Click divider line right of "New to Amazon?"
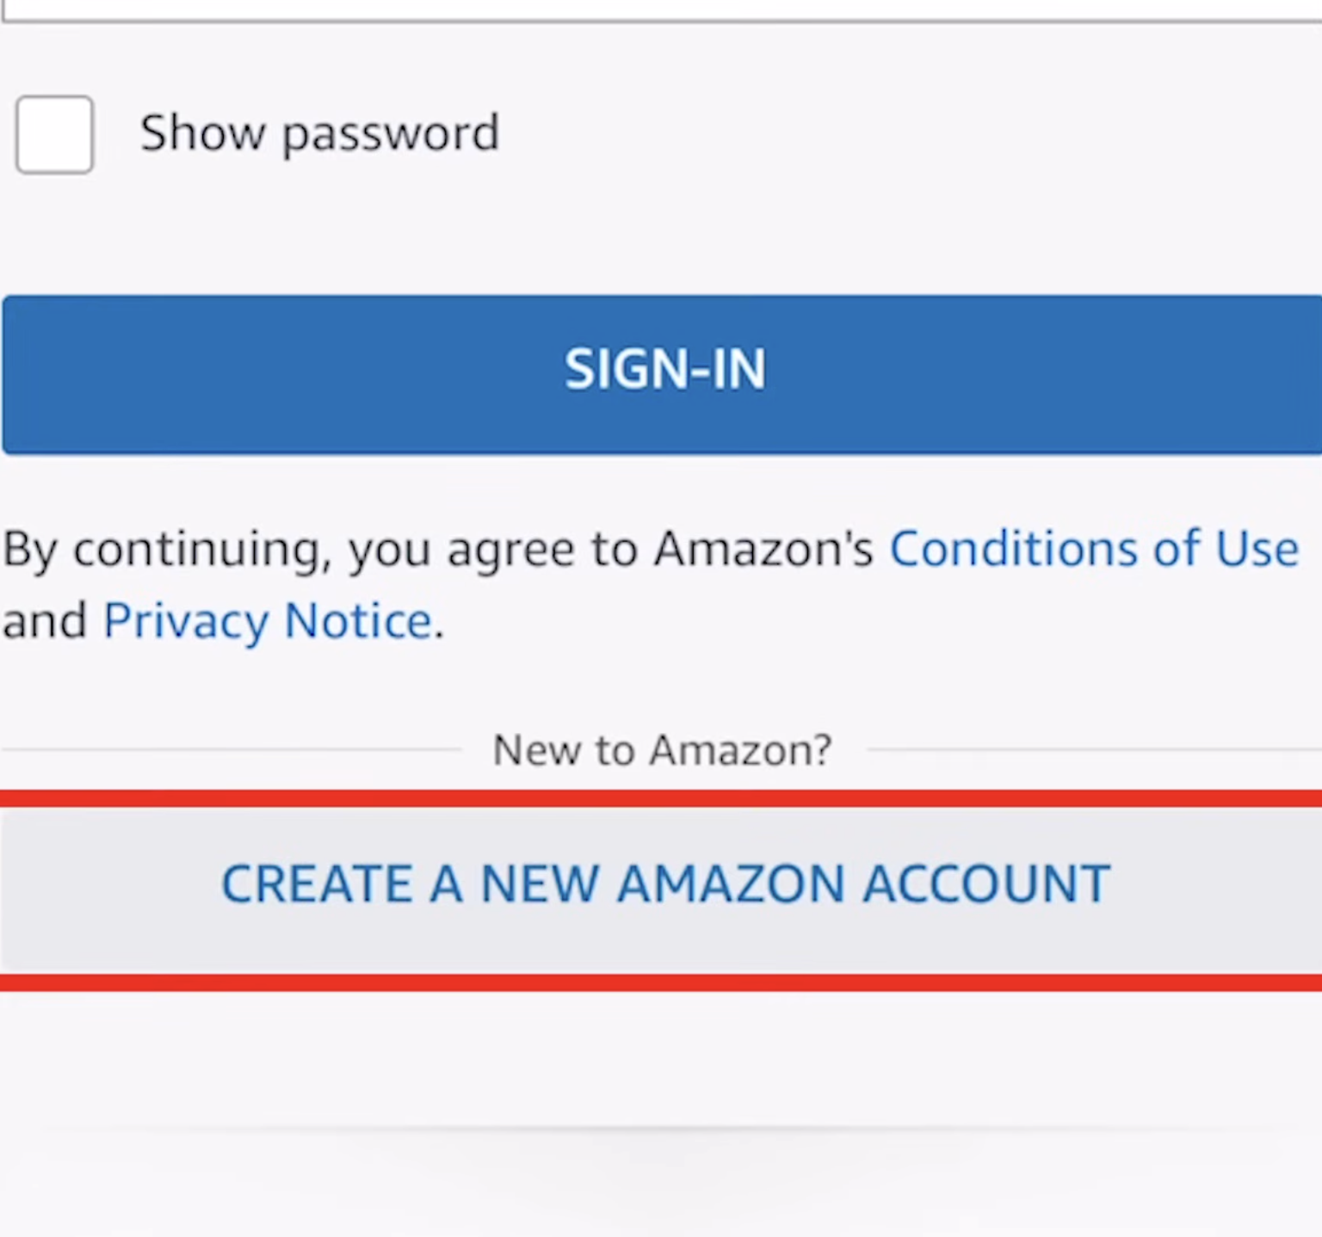1322x1237 pixels. [x=1093, y=750]
